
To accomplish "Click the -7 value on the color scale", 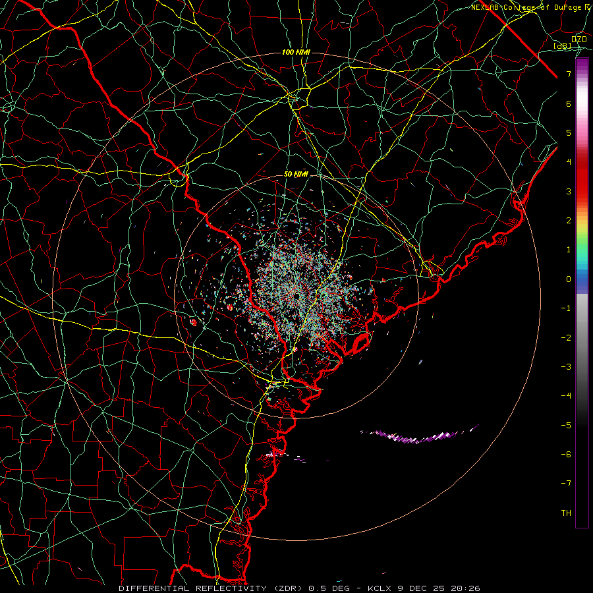I will [566, 484].
